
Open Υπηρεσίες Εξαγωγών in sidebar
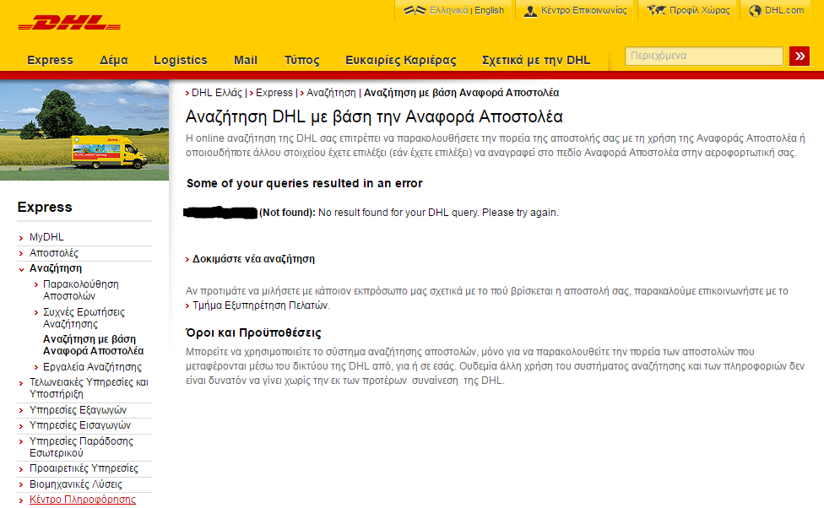point(78,410)
